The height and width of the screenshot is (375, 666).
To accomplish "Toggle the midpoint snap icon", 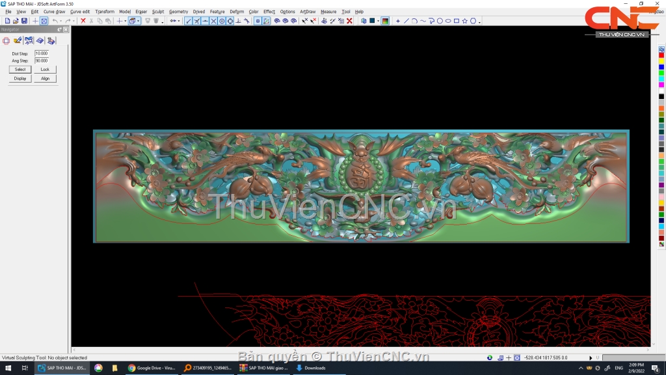I will (205, 21).
